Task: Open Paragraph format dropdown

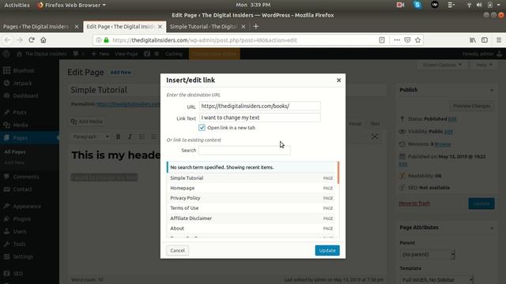Action: (x=91, y=136)
